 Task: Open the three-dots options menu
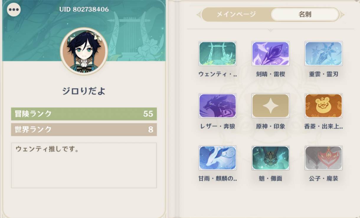14,9
